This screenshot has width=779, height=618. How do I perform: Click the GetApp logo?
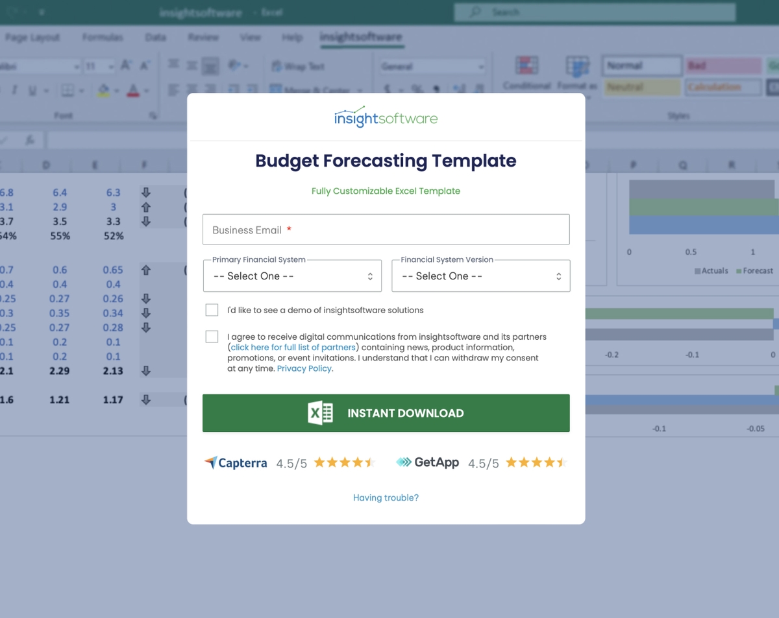coord(427,462)
